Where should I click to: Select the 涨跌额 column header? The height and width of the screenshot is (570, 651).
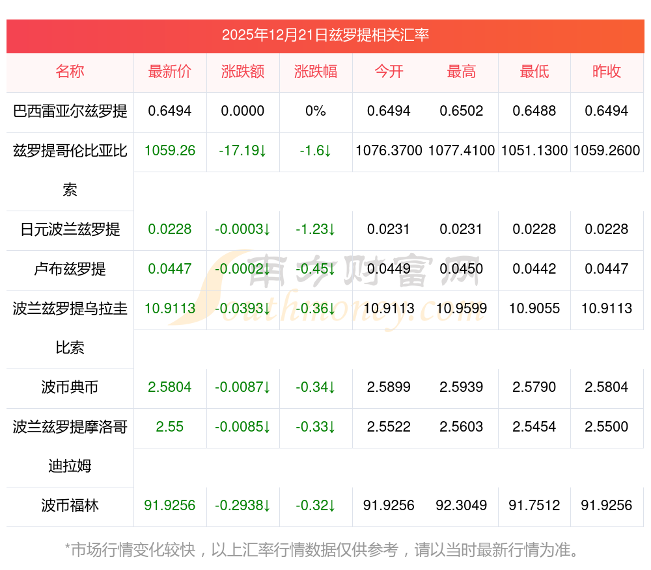pos(243,72)
